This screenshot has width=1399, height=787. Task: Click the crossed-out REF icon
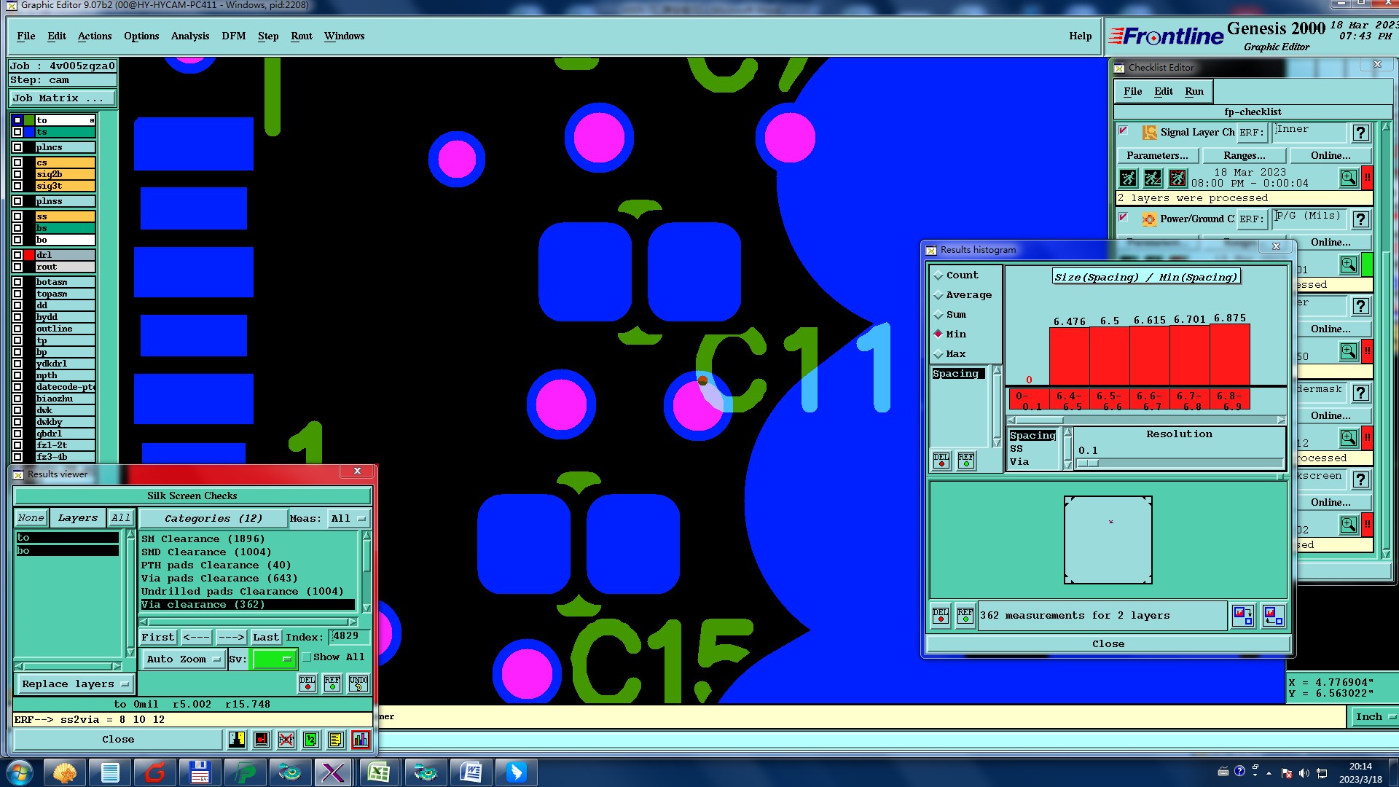click(x=286, y=740)
